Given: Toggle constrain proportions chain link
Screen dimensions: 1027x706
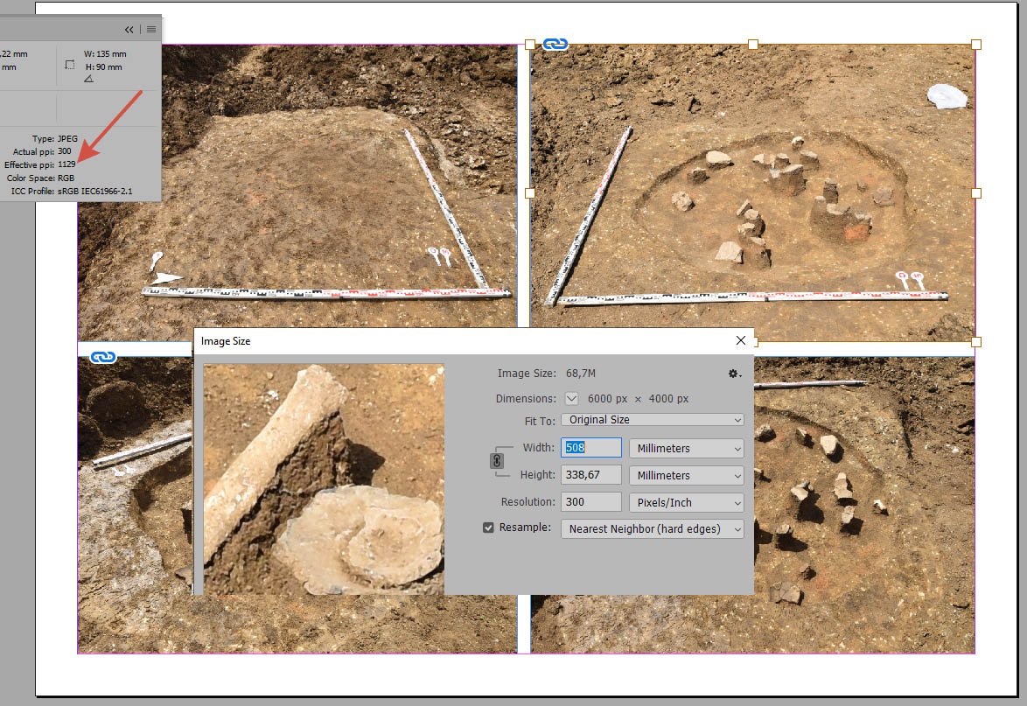Looking at the screenshot, I should (x=497, y=461).
